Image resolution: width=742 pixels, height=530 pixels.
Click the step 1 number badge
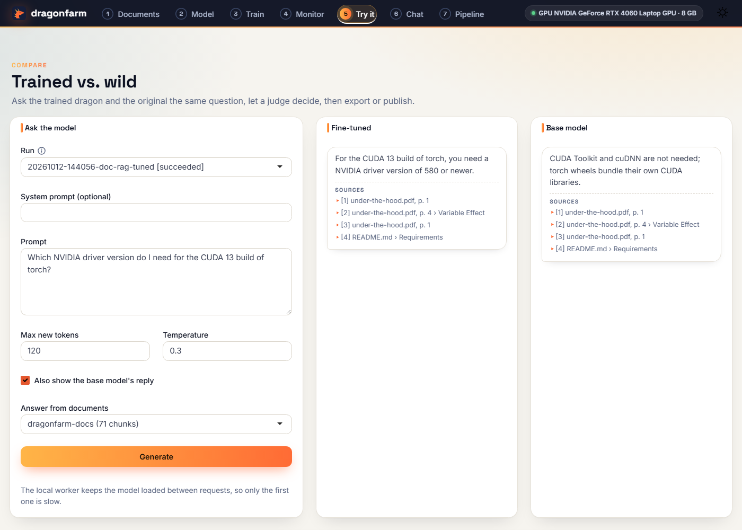(x=108, y=14)
